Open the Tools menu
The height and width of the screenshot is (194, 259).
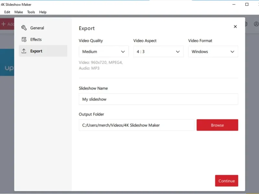click(x=31, y=12)
